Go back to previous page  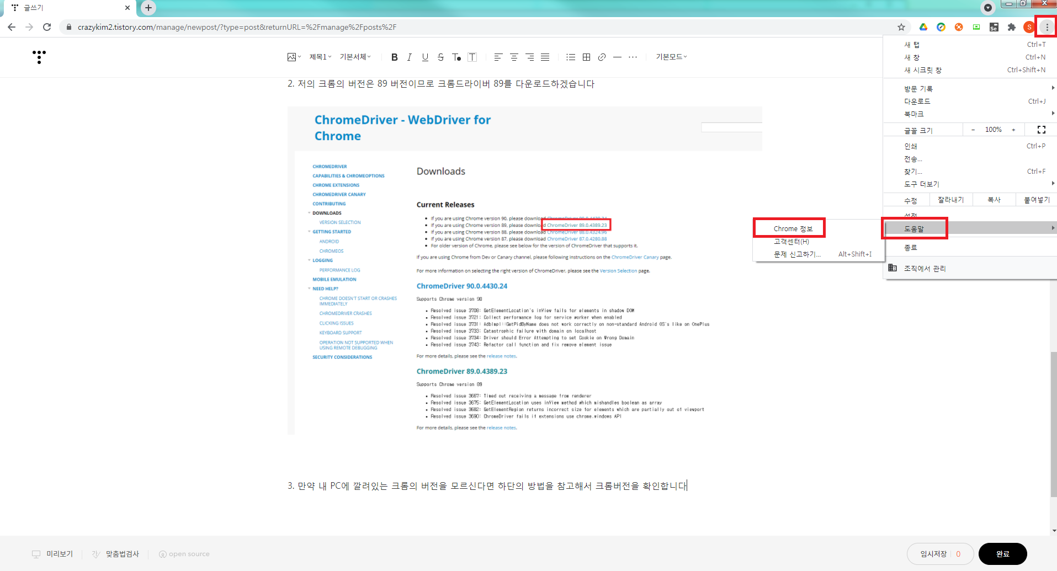tap(12, 27)
